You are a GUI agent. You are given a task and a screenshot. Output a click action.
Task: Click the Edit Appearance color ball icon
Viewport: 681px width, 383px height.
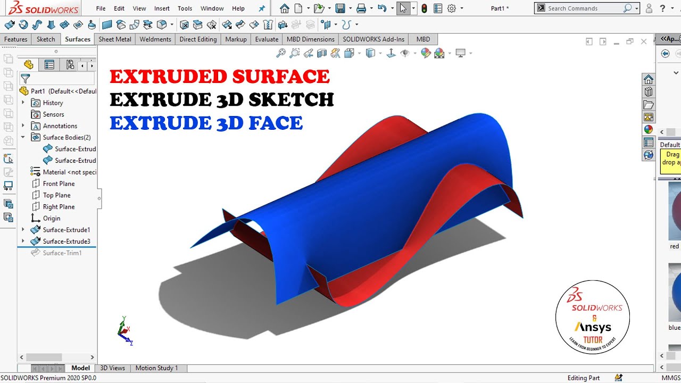(426, 53)
